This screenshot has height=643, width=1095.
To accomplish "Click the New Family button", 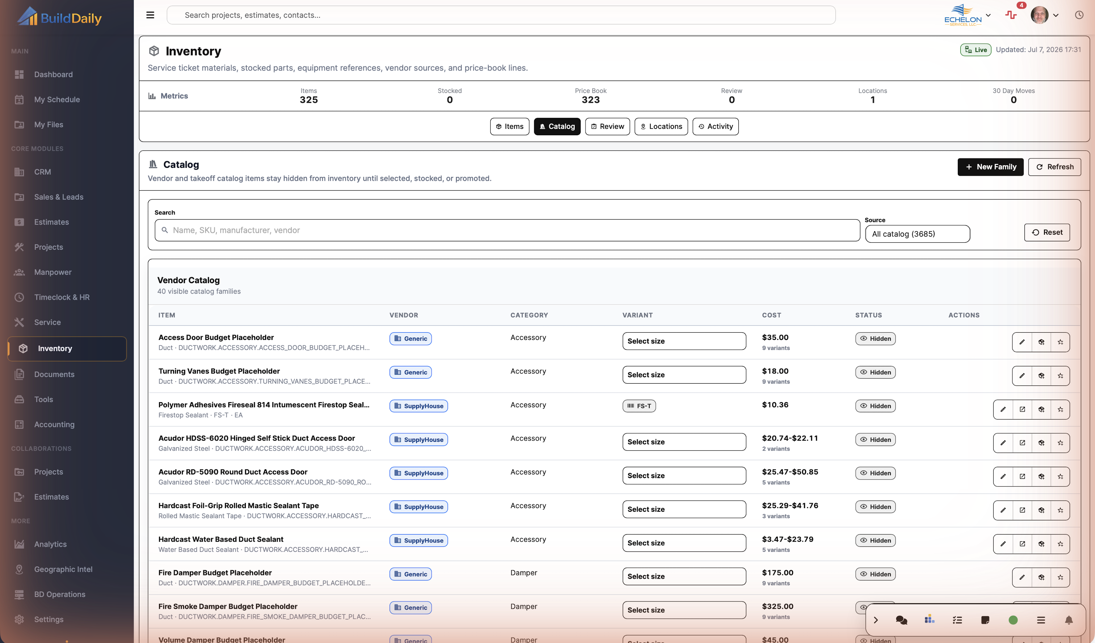I will click(x=990, y=167).
